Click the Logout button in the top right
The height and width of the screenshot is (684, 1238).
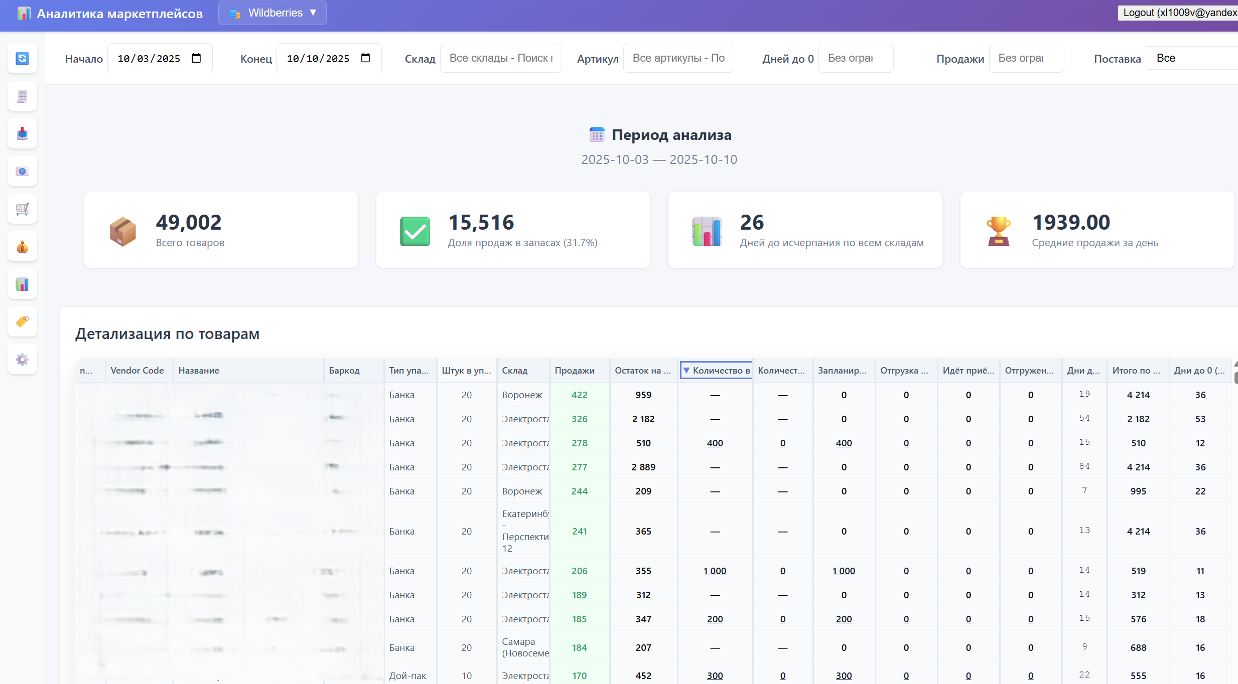(x=1179, y=12)
